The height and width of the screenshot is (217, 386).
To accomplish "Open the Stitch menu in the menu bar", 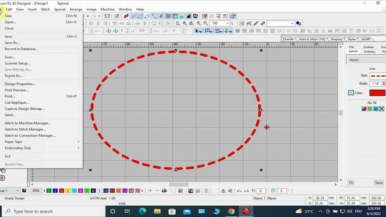I will (45, 10).
